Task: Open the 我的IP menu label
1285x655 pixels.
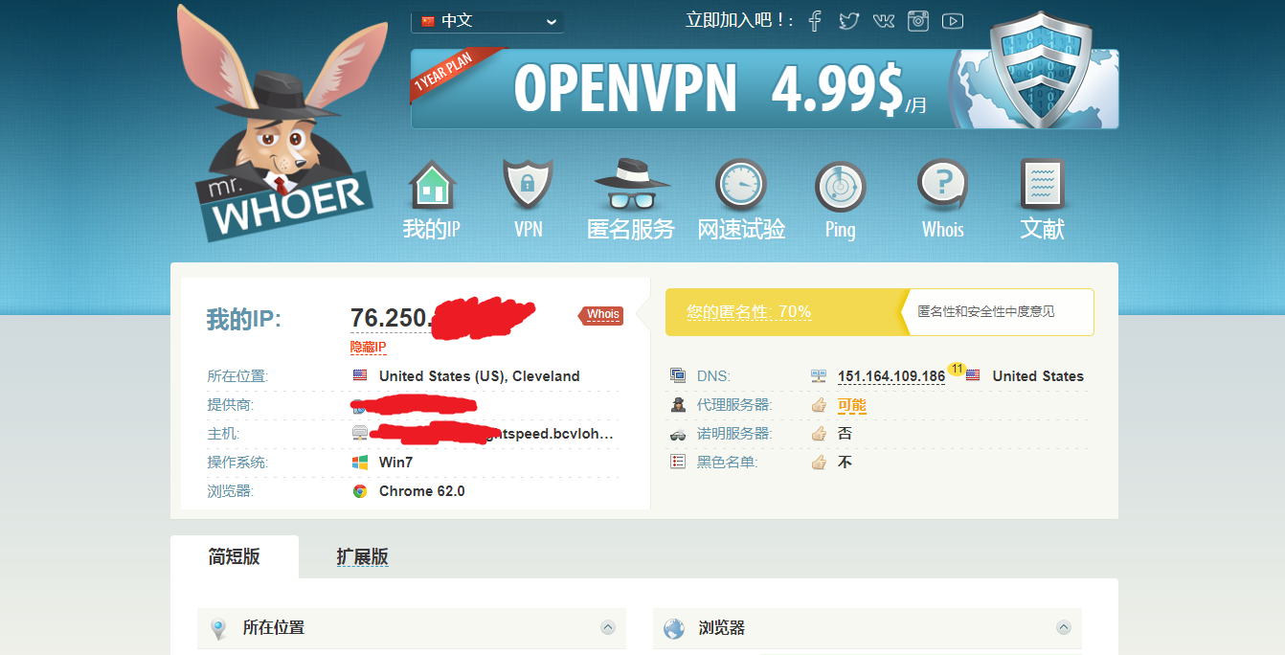Action: 432,229
